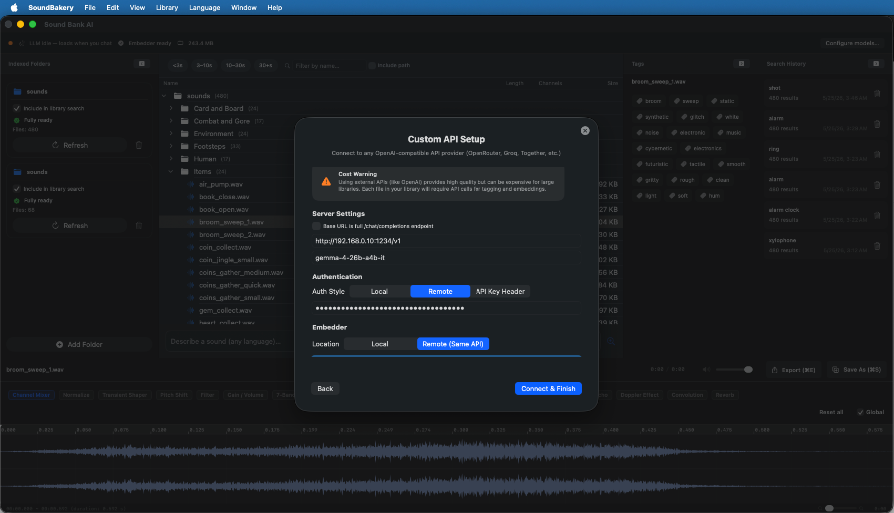Filter by 3–10s length
Viewport: 894px width, 513px height.
click(204, 65)
